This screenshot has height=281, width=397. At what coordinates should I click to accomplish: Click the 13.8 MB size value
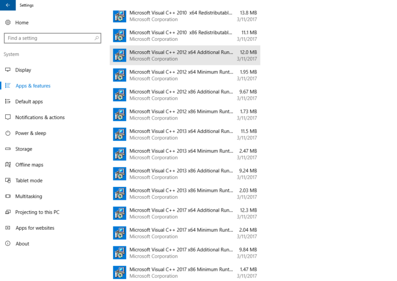248,12
